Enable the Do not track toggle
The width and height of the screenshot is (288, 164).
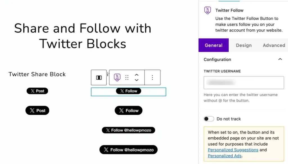click(x=209, y=119)
